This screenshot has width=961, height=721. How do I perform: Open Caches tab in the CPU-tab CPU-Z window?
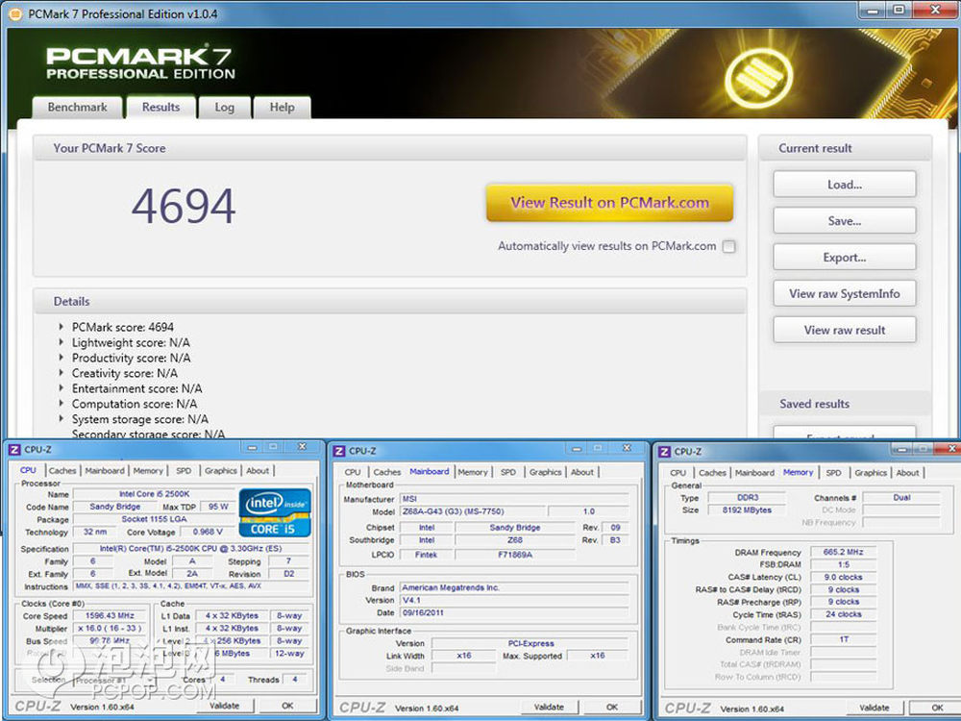(x=62, y=471)
